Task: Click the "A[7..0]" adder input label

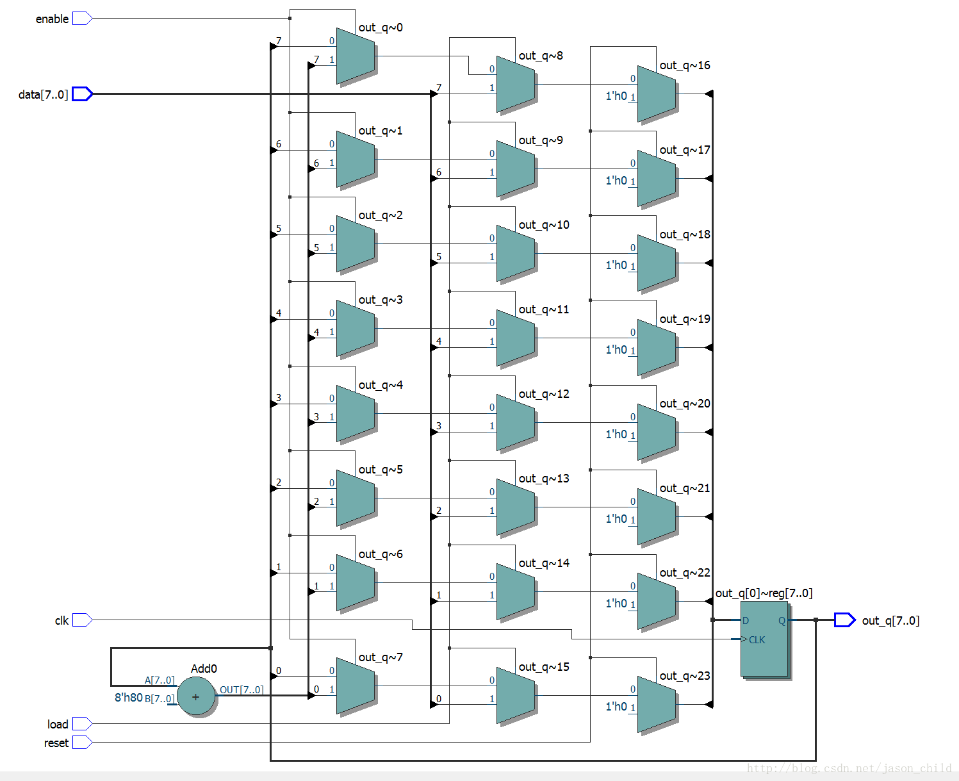Action: tap(160, 680)
